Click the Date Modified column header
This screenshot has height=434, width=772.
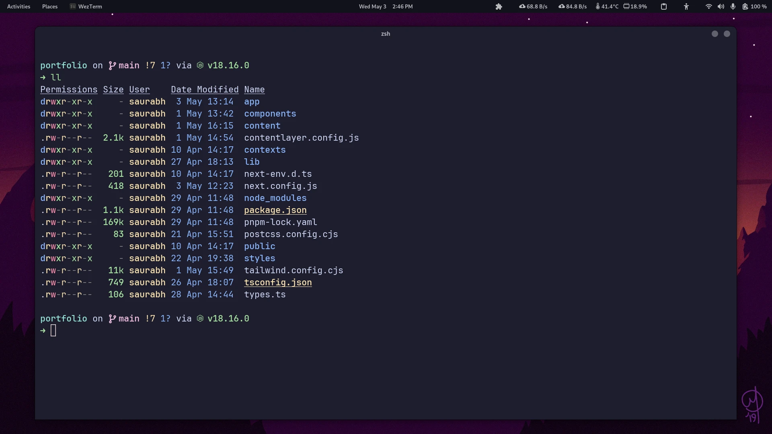pos(205,90)
